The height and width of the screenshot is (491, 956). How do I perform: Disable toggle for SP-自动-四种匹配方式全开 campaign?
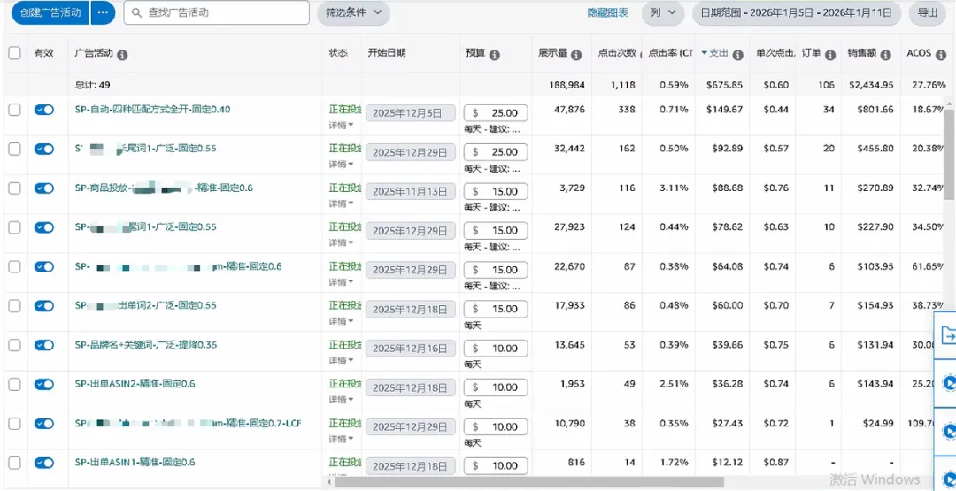point(43,110)
